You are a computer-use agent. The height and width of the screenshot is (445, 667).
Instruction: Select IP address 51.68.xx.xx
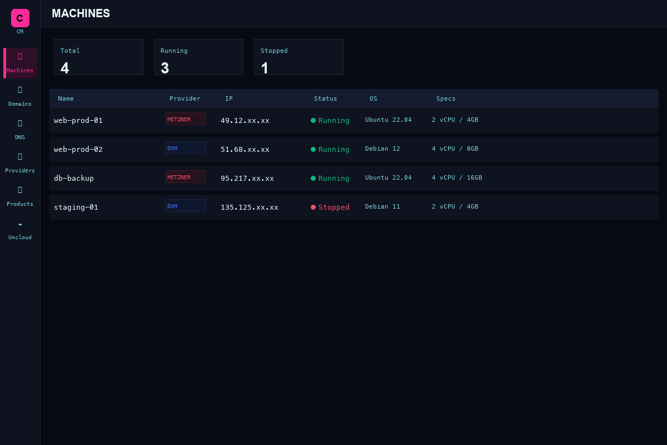(245, 149)
